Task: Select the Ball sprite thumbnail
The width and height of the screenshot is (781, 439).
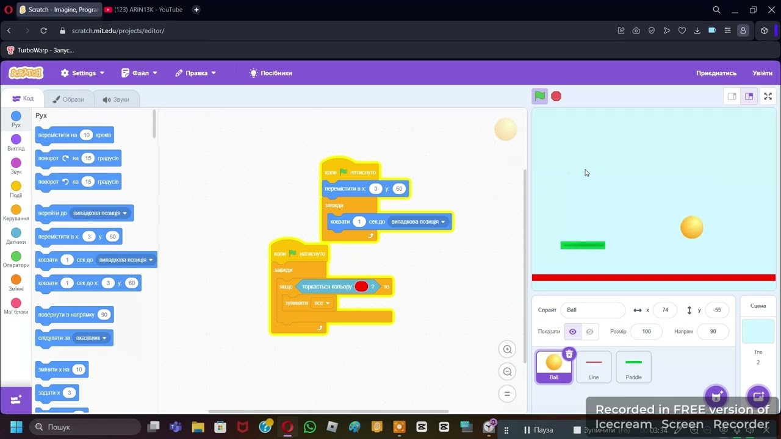Action: tap(554, 367)
